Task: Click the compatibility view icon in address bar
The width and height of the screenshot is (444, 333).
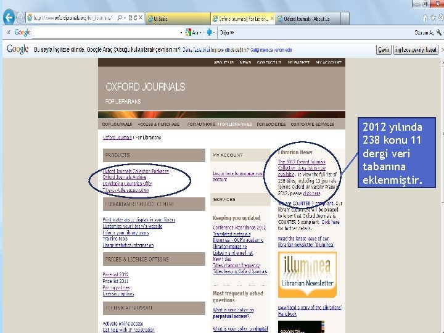Action: click(x=130, y=18)
